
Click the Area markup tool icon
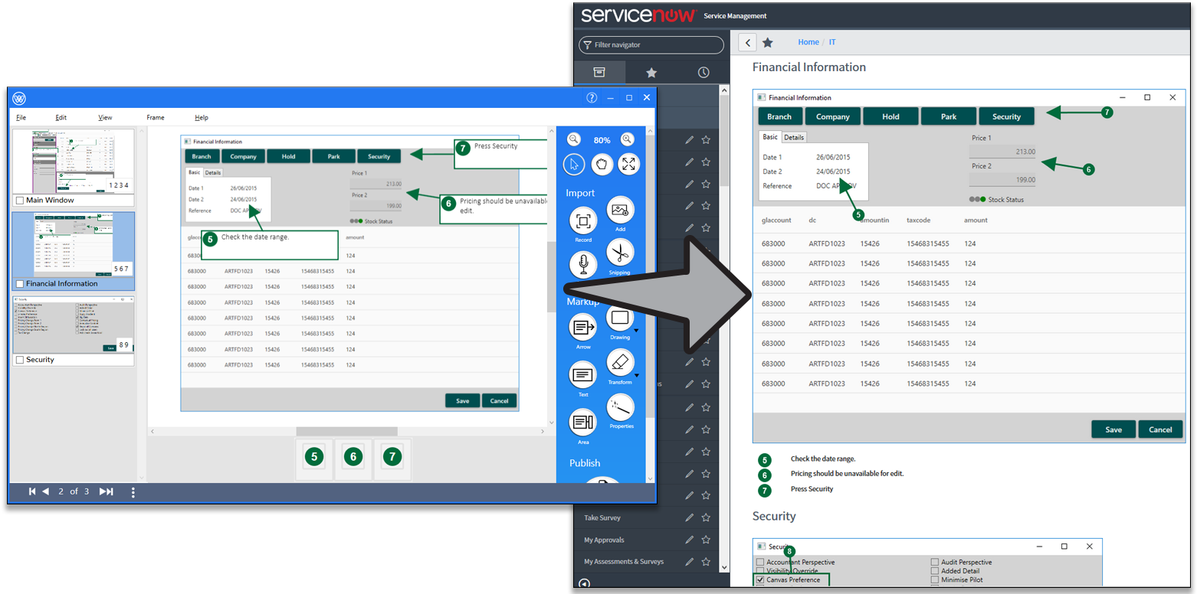coord(583,423)
